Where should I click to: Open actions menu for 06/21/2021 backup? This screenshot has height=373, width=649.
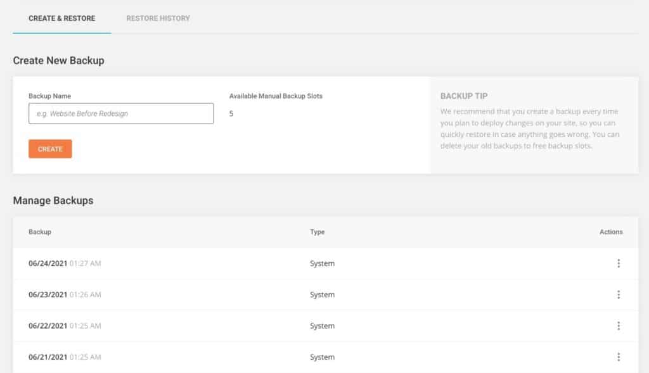point(618,357)
